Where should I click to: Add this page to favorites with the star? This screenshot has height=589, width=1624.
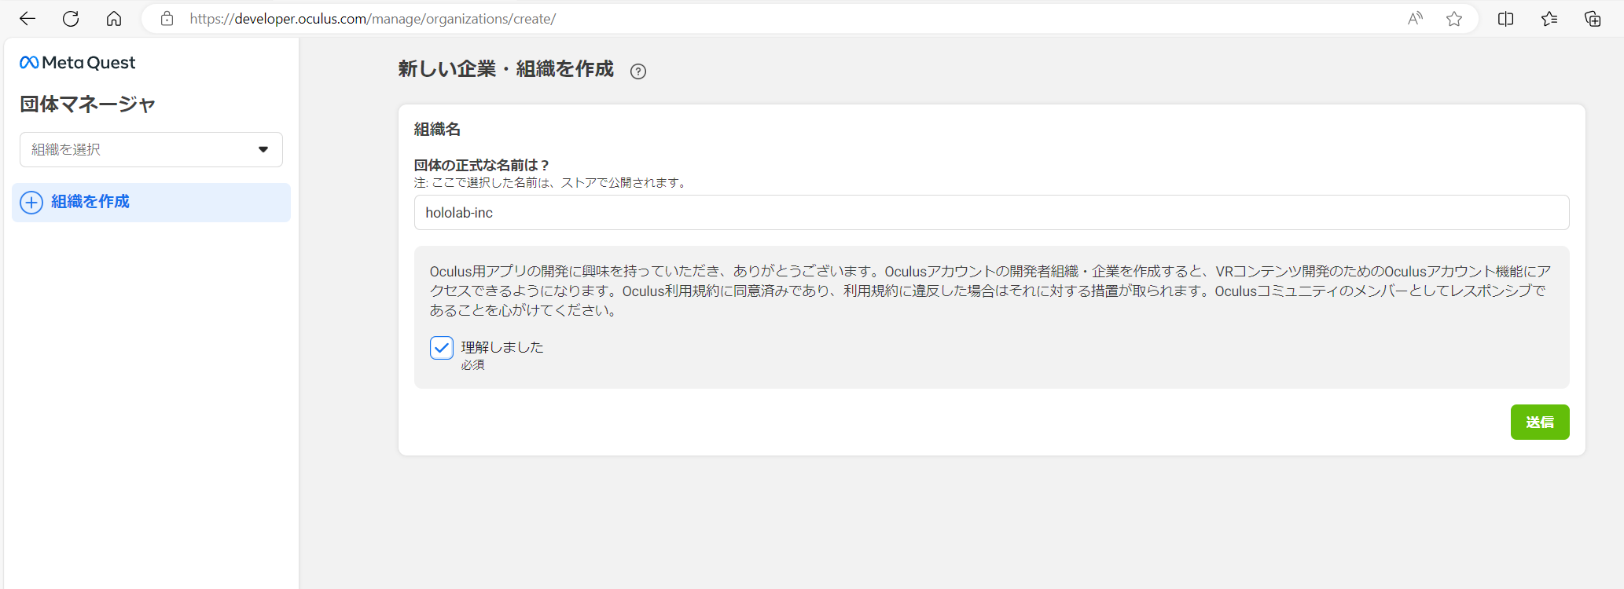1454,19
